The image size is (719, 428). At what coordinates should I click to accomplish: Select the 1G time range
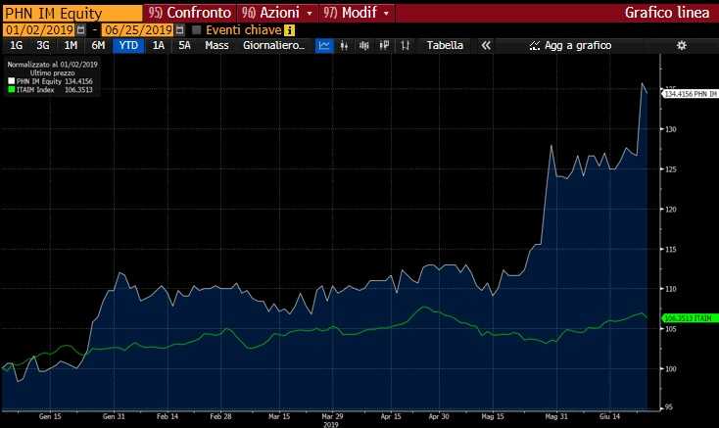[x=16, y=45]
